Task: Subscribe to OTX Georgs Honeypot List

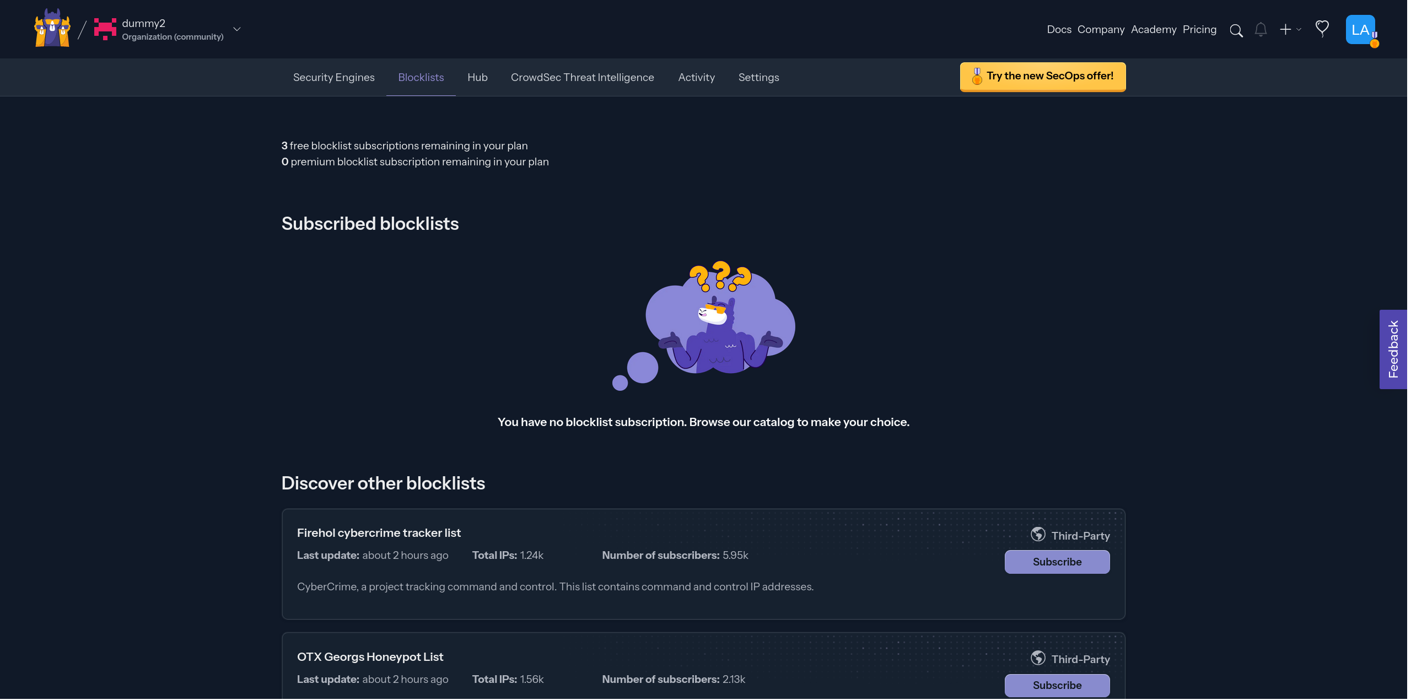Action: coord(1057,685)
